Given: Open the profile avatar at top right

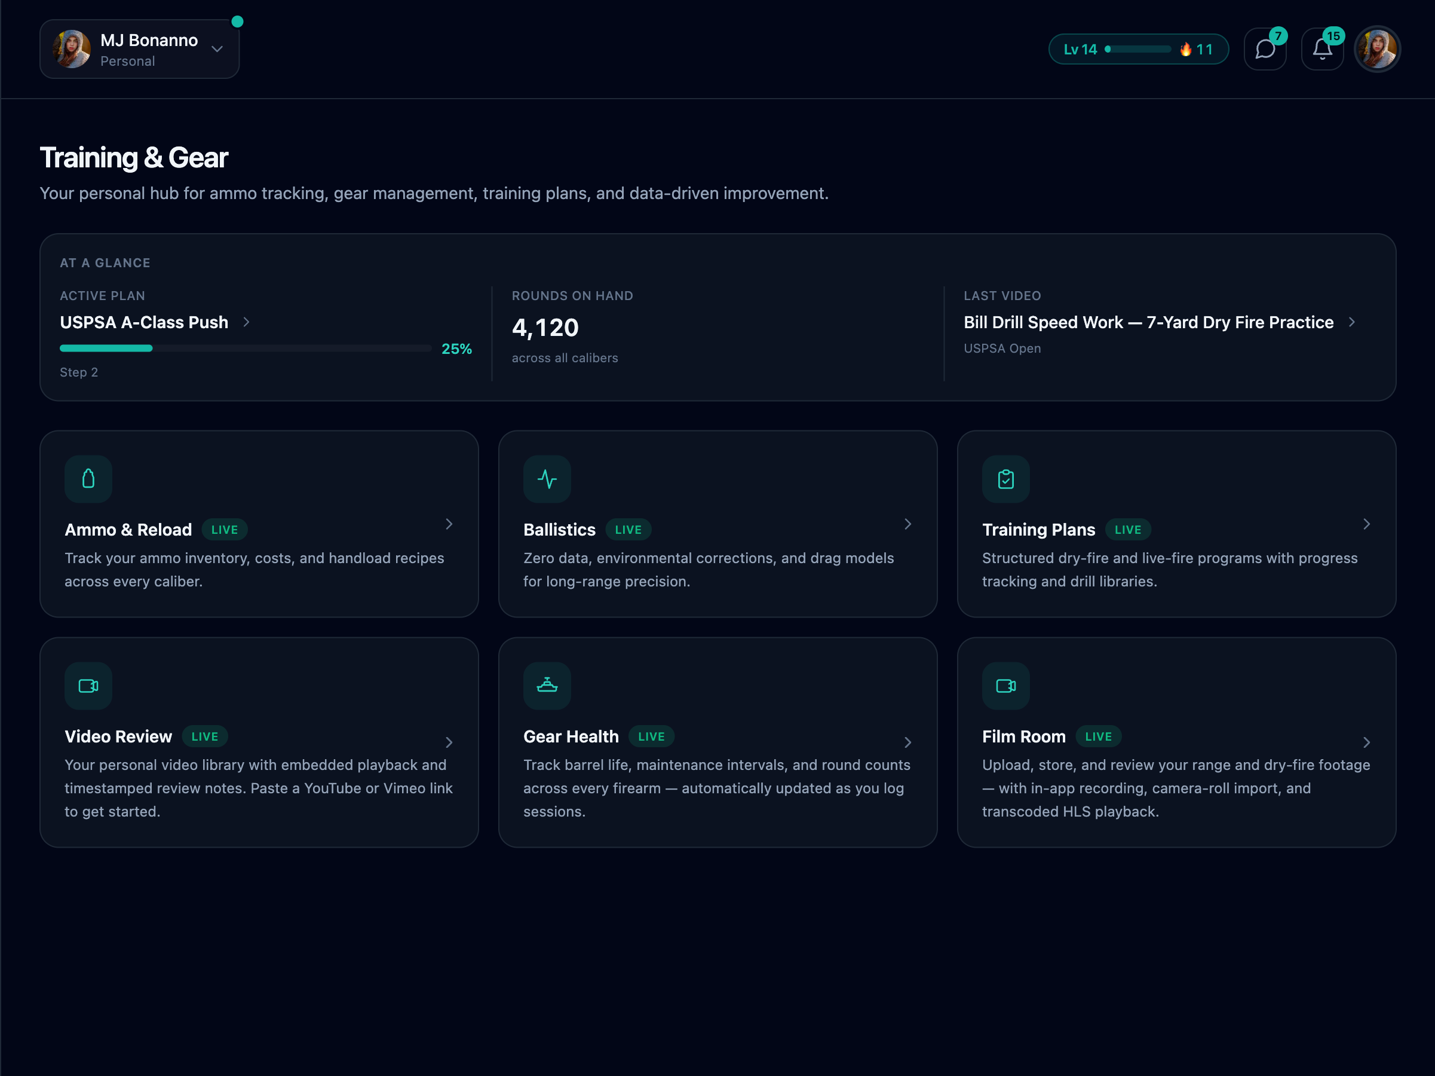Looking at the screenshot, I should 1377,50.
